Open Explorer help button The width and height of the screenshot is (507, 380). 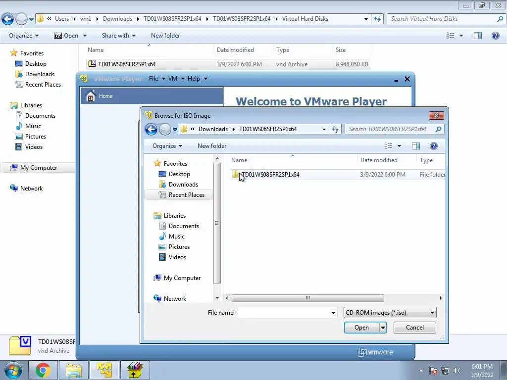pos(495,36)
